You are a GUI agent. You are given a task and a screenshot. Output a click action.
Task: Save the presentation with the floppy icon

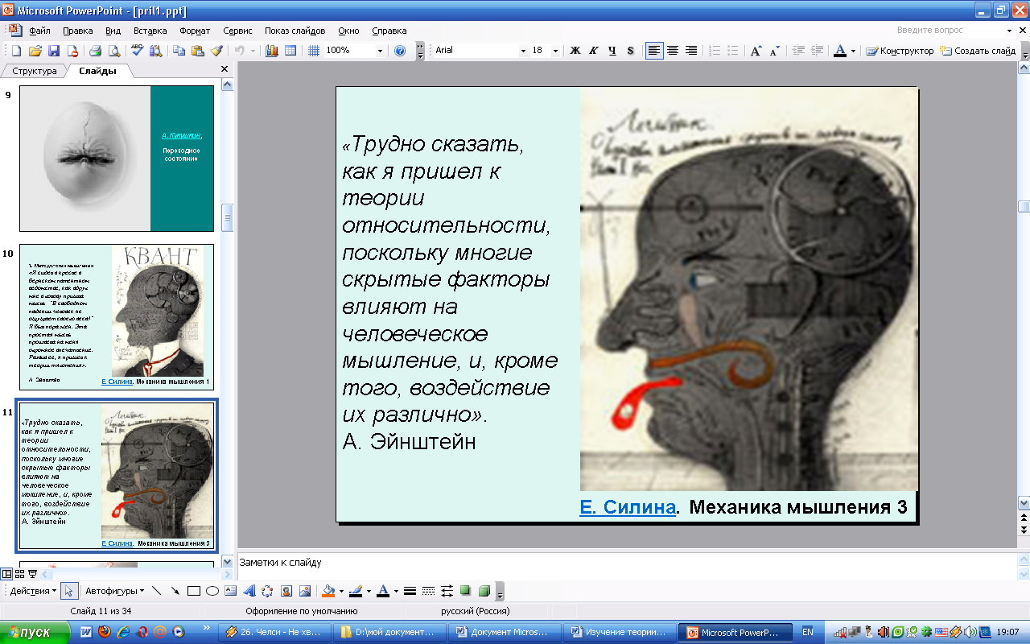[54, 51]
